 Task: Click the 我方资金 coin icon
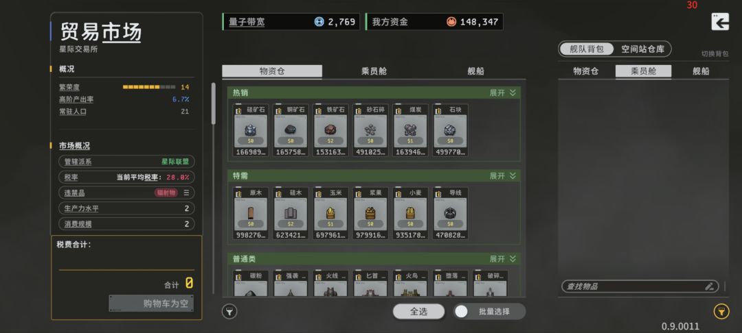(451, 22)
